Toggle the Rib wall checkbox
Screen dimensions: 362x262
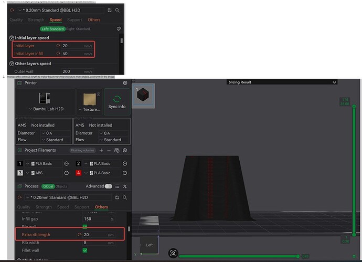85,226
